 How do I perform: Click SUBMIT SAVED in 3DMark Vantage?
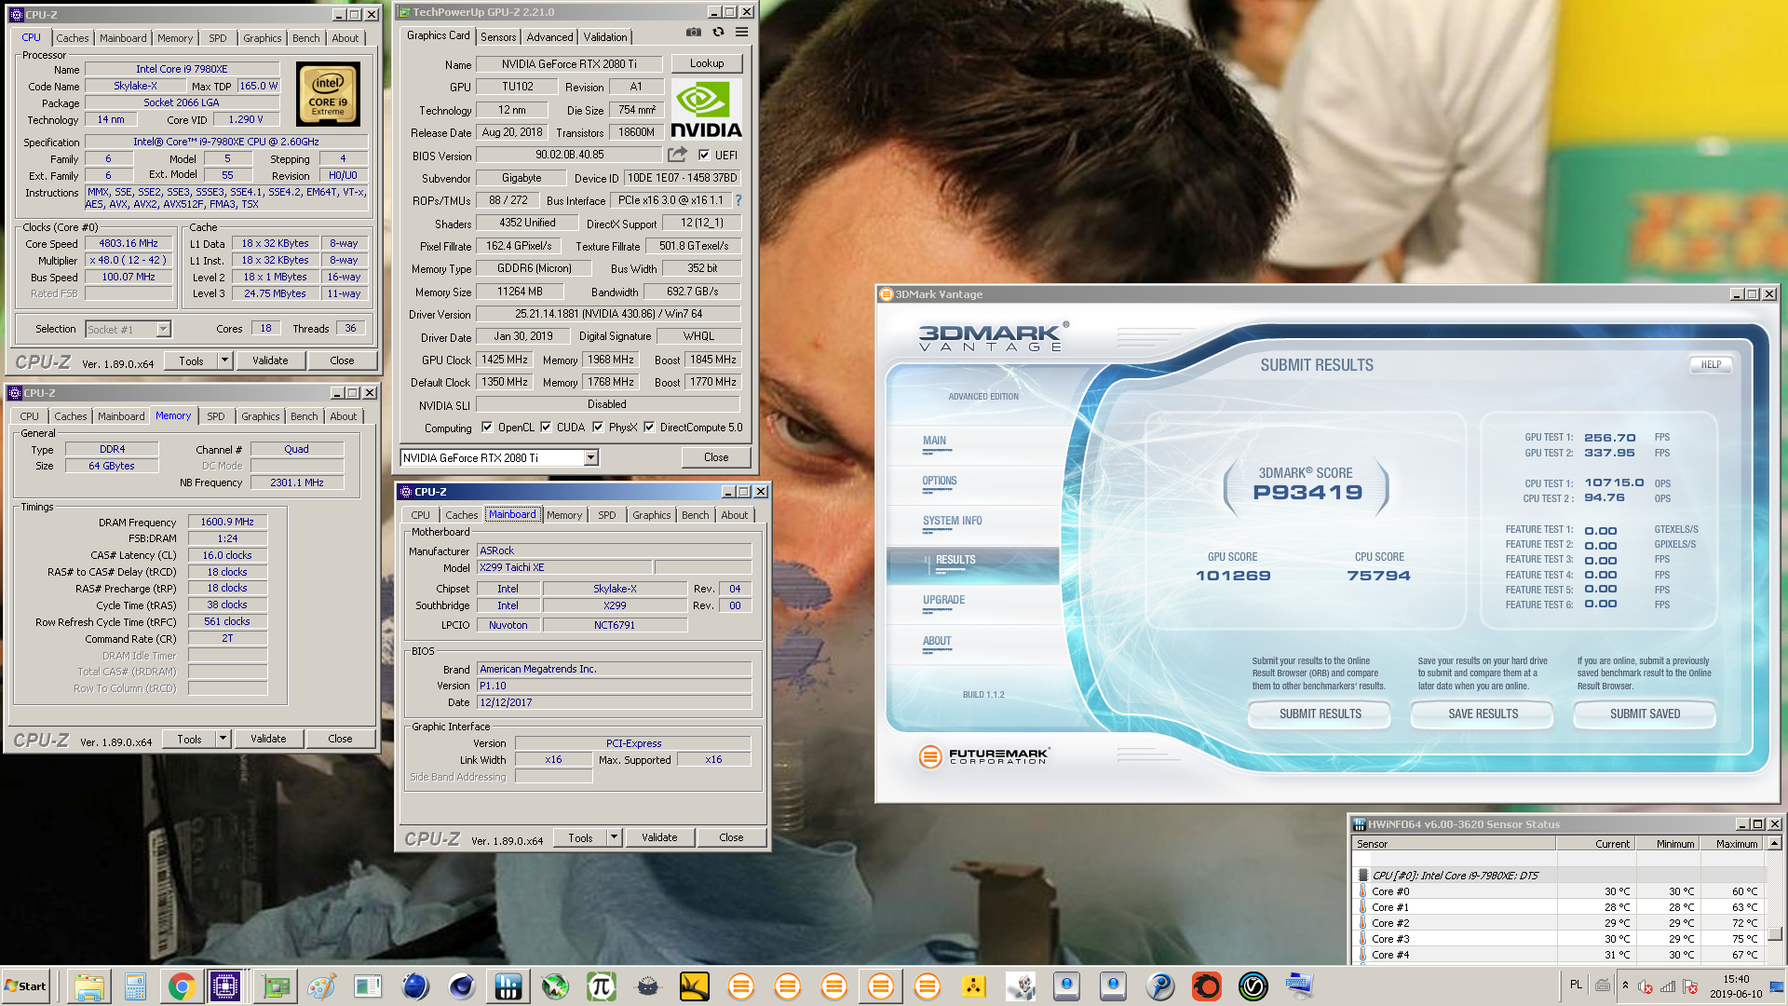coord(1646,714)
